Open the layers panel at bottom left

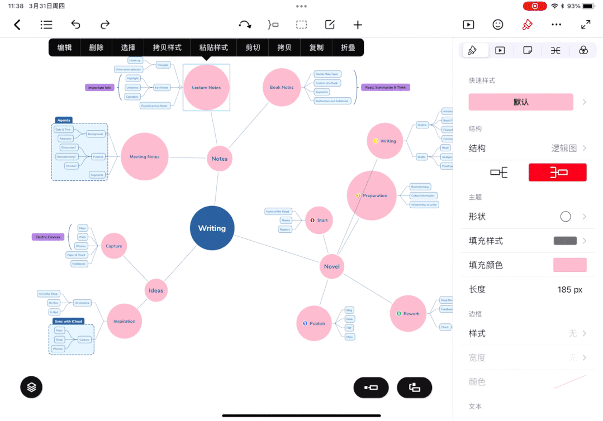pyautogui.click(x=31, y=387)
